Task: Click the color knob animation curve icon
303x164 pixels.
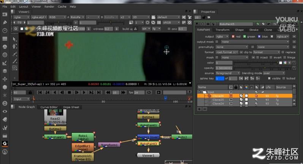Action: pyautogui.click(x=294, y=63)
